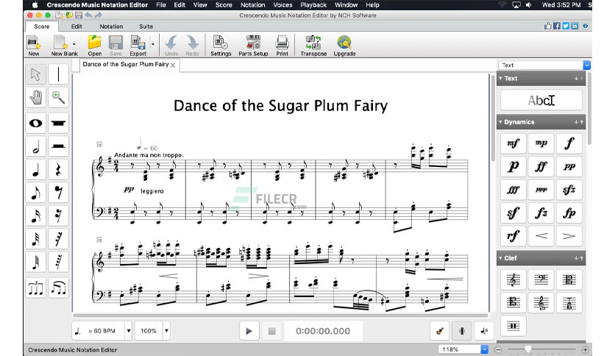Choose the hand pan tool

pos(36,97)
